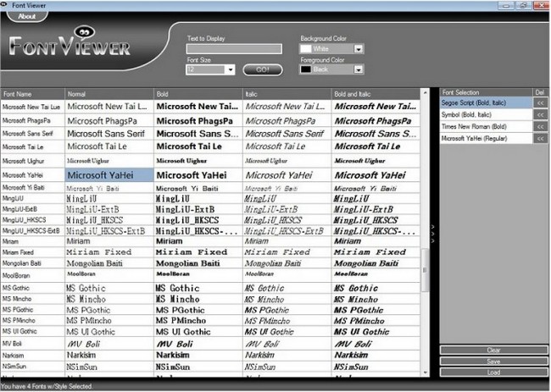Click the Microsoft Uighur font name row

[32, 161]
